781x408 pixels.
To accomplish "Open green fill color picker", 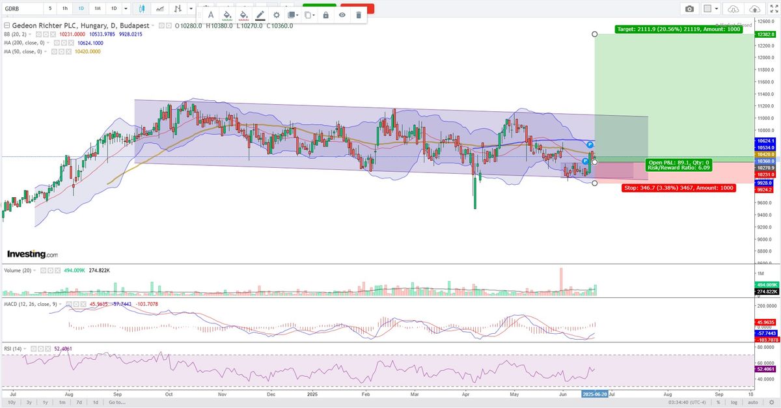I will pos(227,15).
